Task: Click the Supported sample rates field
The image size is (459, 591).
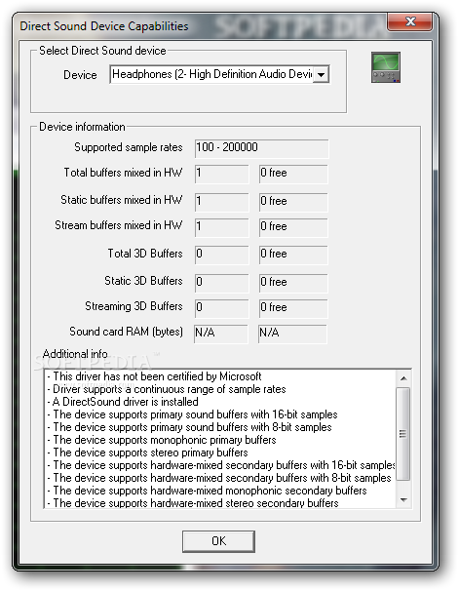Action: tap(261, 148)
